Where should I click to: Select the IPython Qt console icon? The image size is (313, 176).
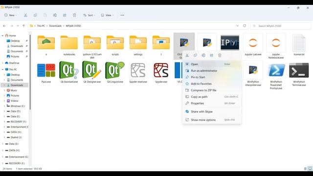230,43
